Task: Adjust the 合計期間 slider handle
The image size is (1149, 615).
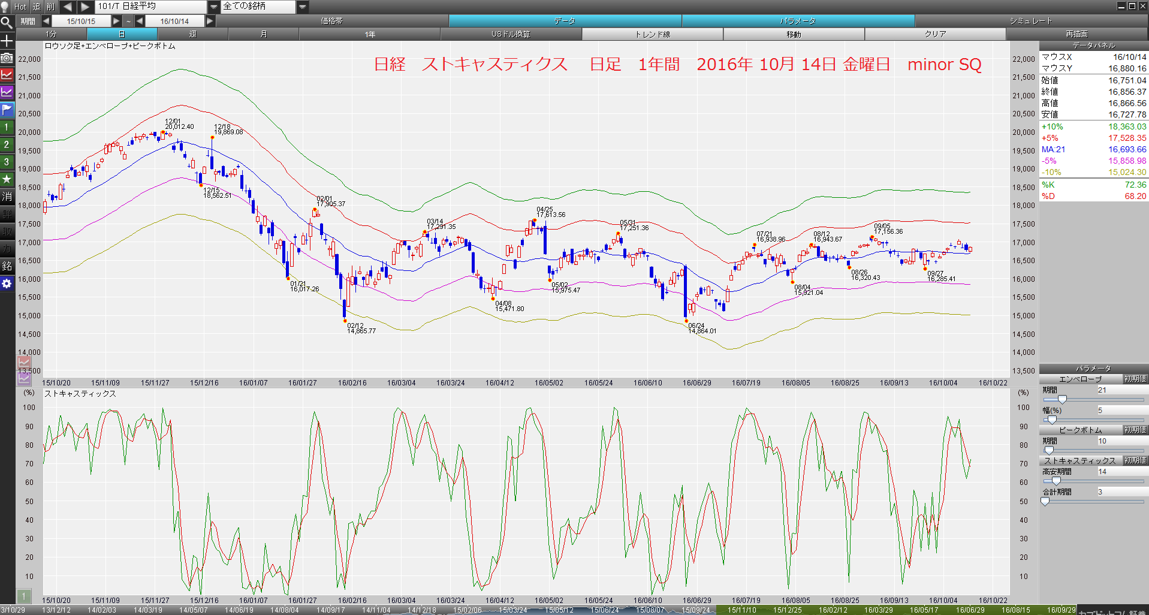Action: (x=1045, y=501)
